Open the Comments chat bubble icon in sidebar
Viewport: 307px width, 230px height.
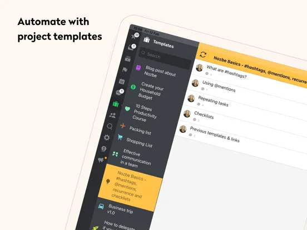click(x=119, y=92)
